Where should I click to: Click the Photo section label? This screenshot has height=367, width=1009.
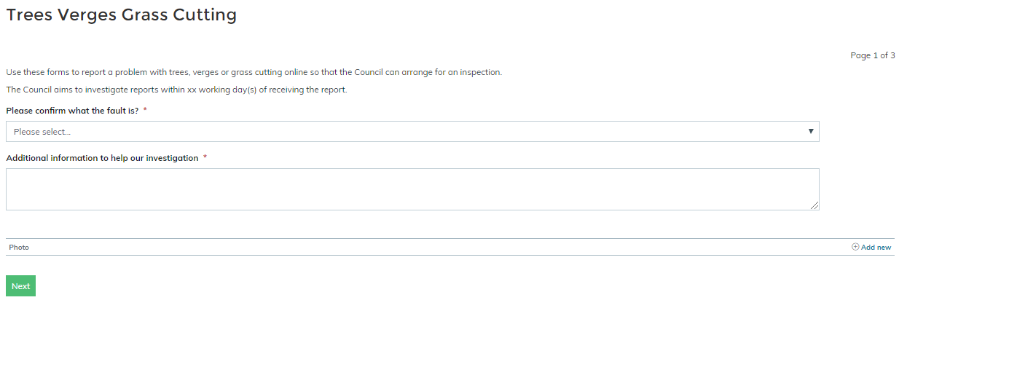tap(19, 248)
